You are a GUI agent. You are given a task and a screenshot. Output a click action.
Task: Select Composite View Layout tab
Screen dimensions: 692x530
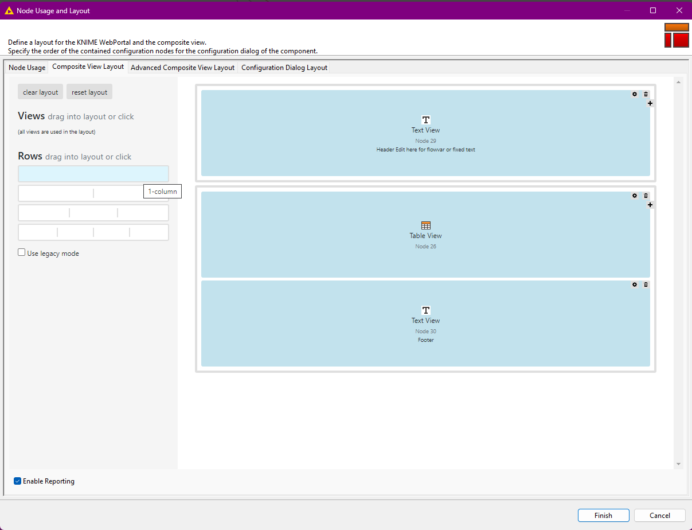tap(88, 67)
